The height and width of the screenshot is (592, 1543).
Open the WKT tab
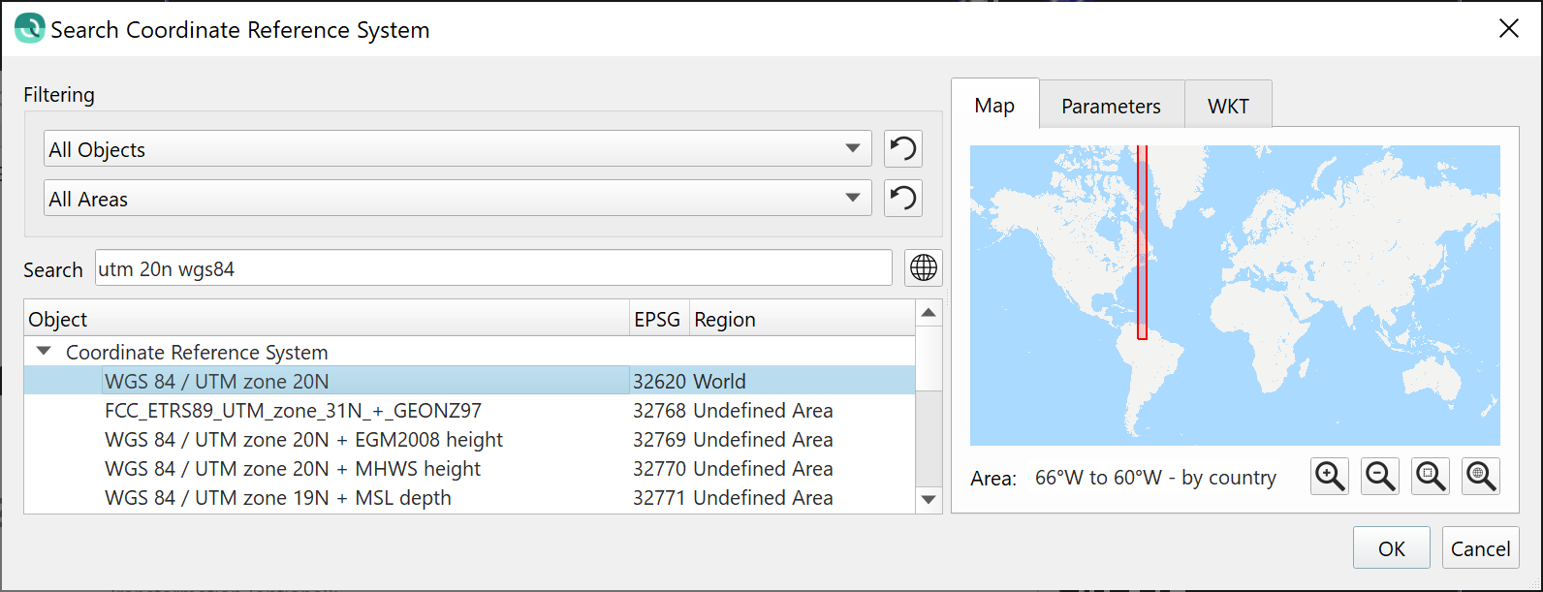pyautogui.click(x=1228, y=106)
